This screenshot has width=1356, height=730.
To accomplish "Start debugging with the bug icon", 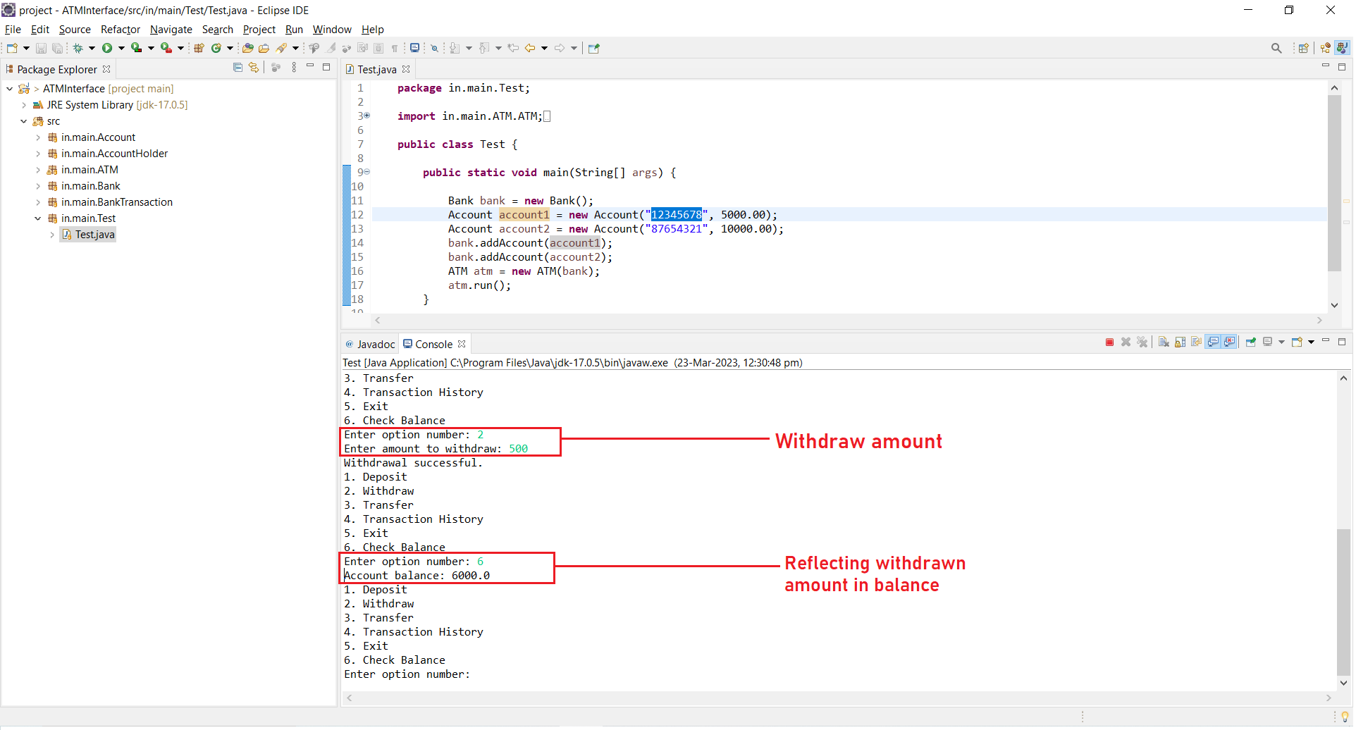I will 78,48.
